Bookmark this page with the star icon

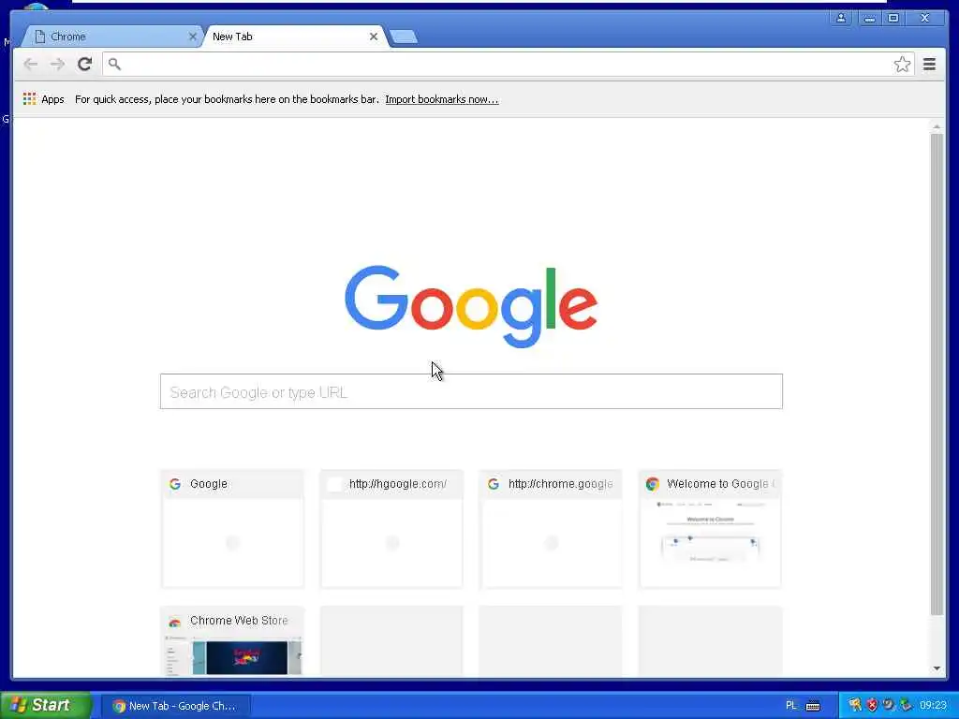pos(902,65)
